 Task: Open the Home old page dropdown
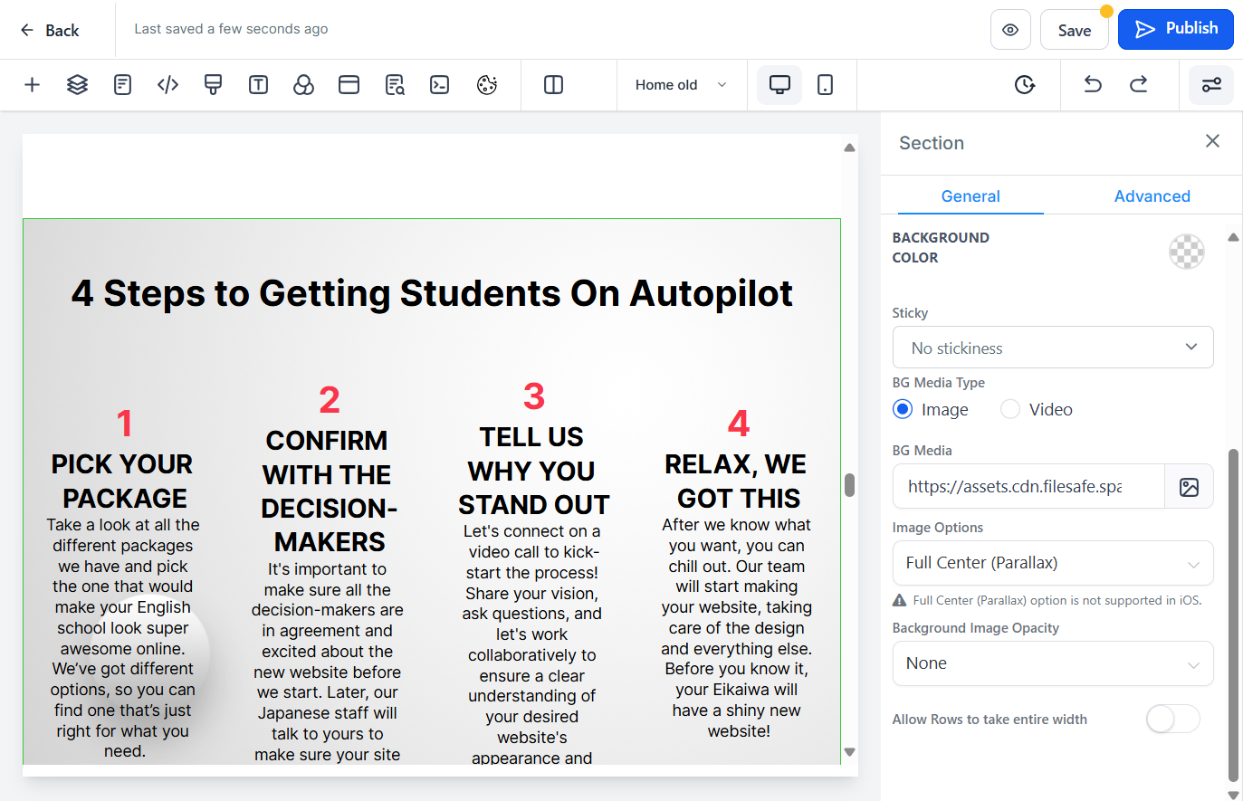click(682, 85)
